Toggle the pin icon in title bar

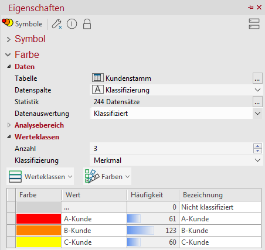[250, 8]
